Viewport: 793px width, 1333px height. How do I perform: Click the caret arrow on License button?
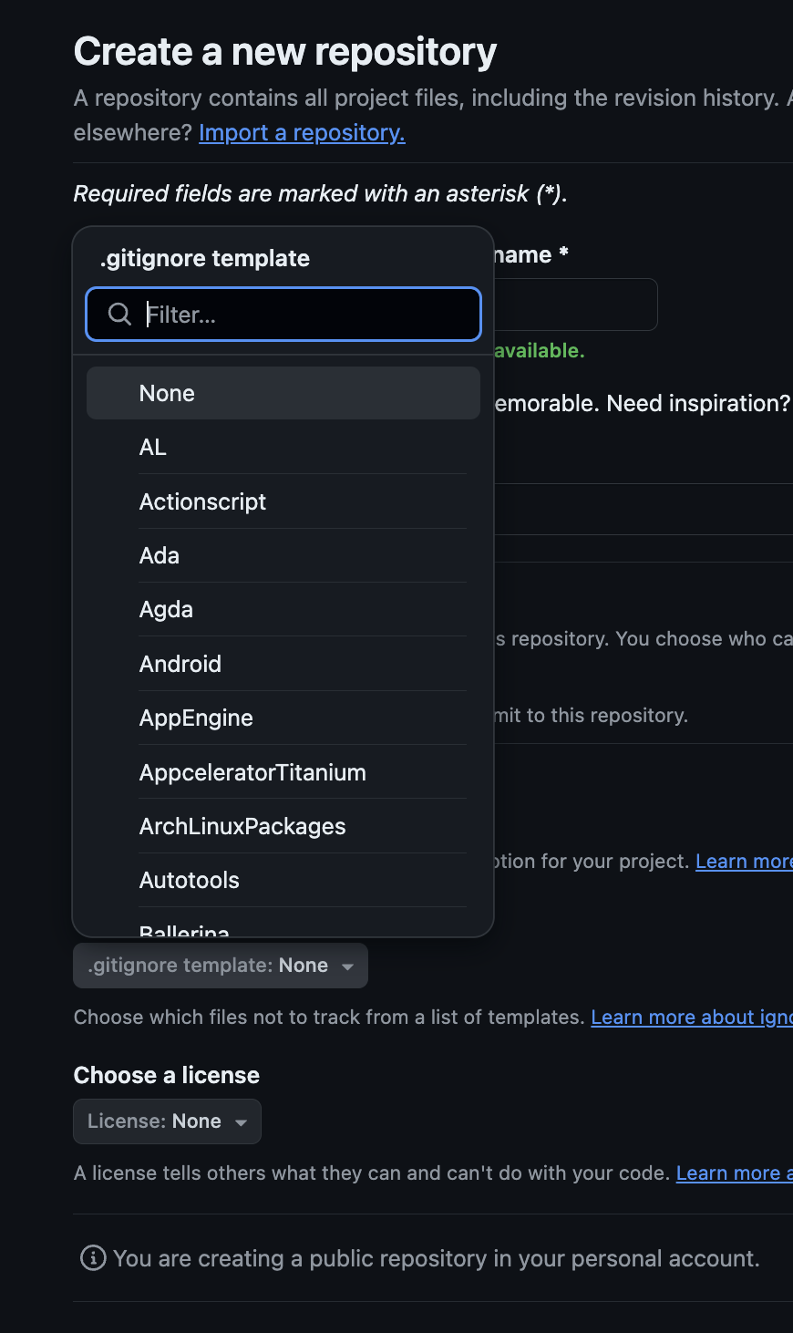[241, 1122]
